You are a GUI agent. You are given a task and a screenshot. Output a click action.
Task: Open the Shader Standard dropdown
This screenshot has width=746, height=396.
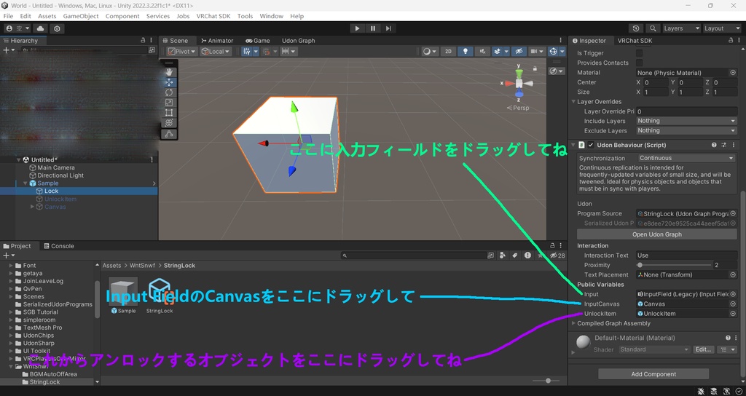pos(654,349)
